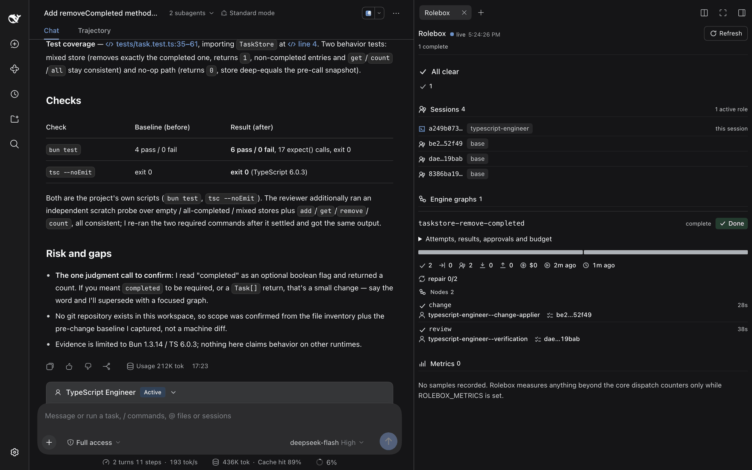The width and height of the screenshot is (752, 470).
Task: Open the three-dot more options menu
Action: pos(396,13)
